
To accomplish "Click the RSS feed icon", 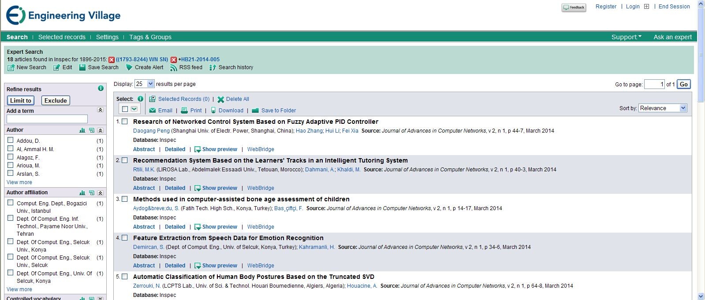I will (x=174, y=67).
